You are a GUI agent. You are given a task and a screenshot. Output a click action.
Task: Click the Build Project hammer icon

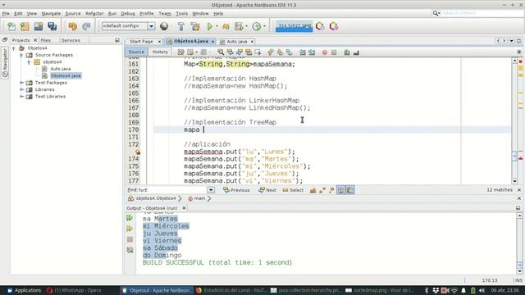coord(181,26)
